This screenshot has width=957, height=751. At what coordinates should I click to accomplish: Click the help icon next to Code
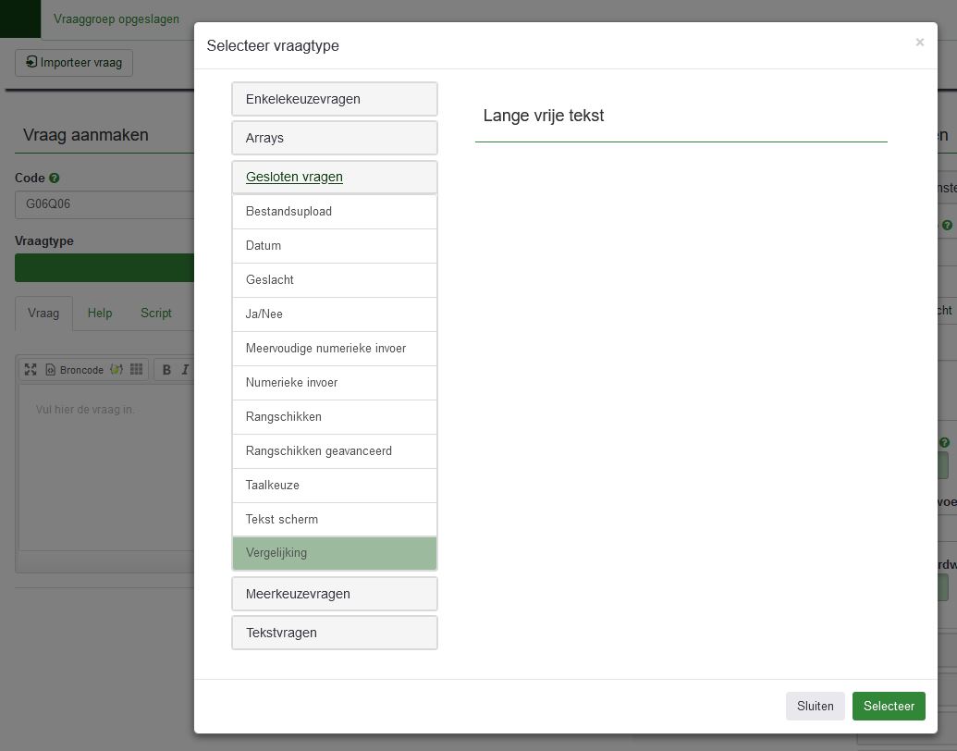coord(55,179)
